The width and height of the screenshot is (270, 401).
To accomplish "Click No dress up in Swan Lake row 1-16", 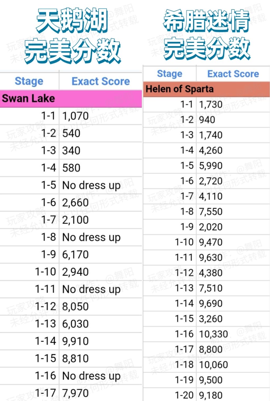I will point(91,376).
